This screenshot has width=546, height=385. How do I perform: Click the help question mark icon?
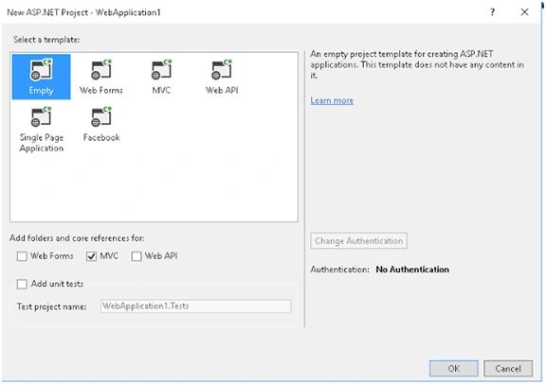coord(492,12)
